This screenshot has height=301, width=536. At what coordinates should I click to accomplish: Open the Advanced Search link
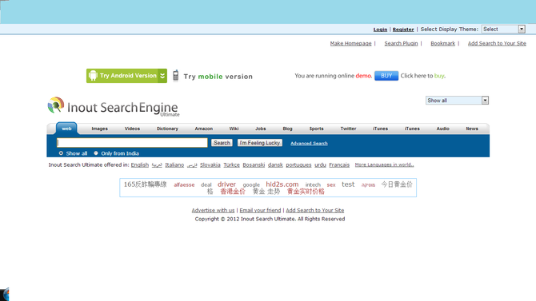click(x=309, y=144)
